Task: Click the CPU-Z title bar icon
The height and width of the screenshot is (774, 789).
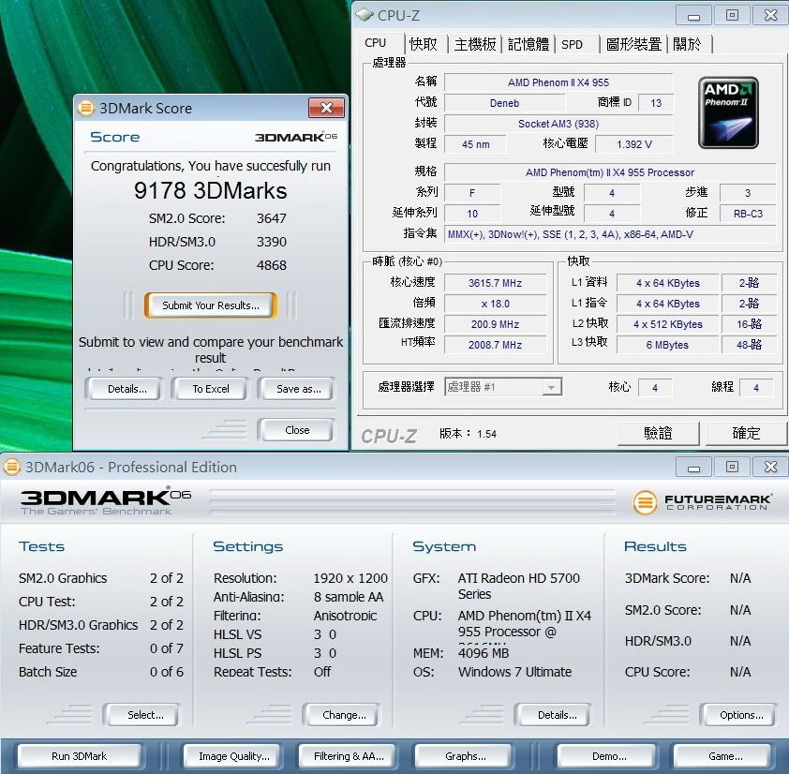Action: click(x=364, y=15)
